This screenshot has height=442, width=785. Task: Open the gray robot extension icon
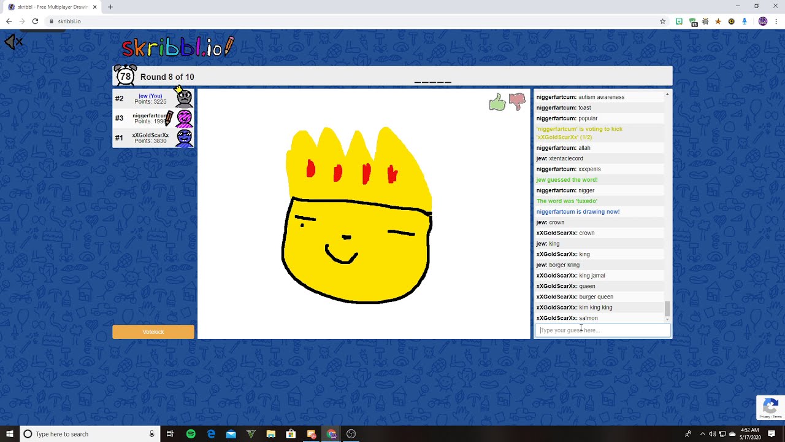coord(705,21)
